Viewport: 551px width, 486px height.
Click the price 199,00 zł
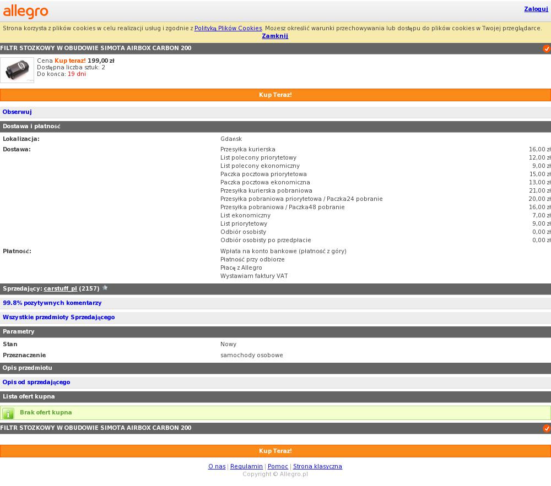click(101, 61)
